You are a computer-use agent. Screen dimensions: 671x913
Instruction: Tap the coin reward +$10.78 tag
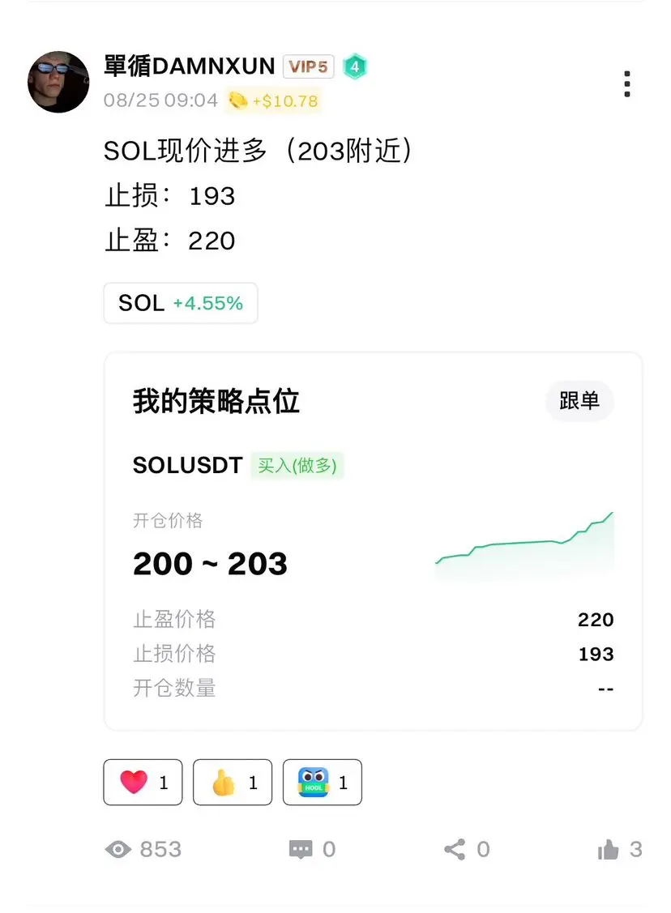(x=272, y=100)
